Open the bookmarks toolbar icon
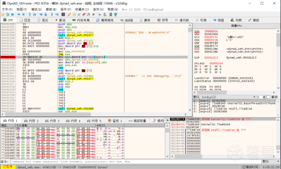 point(84,15)
